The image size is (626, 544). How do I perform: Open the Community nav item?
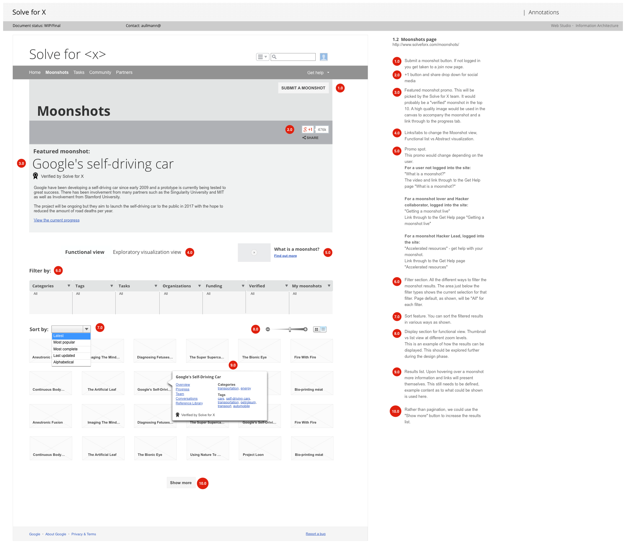pyautogui.click(x=100, y=72)
